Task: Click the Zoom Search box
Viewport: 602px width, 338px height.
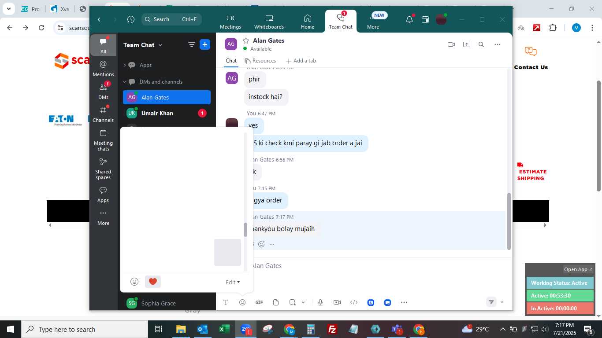Action: coord(171,19)
